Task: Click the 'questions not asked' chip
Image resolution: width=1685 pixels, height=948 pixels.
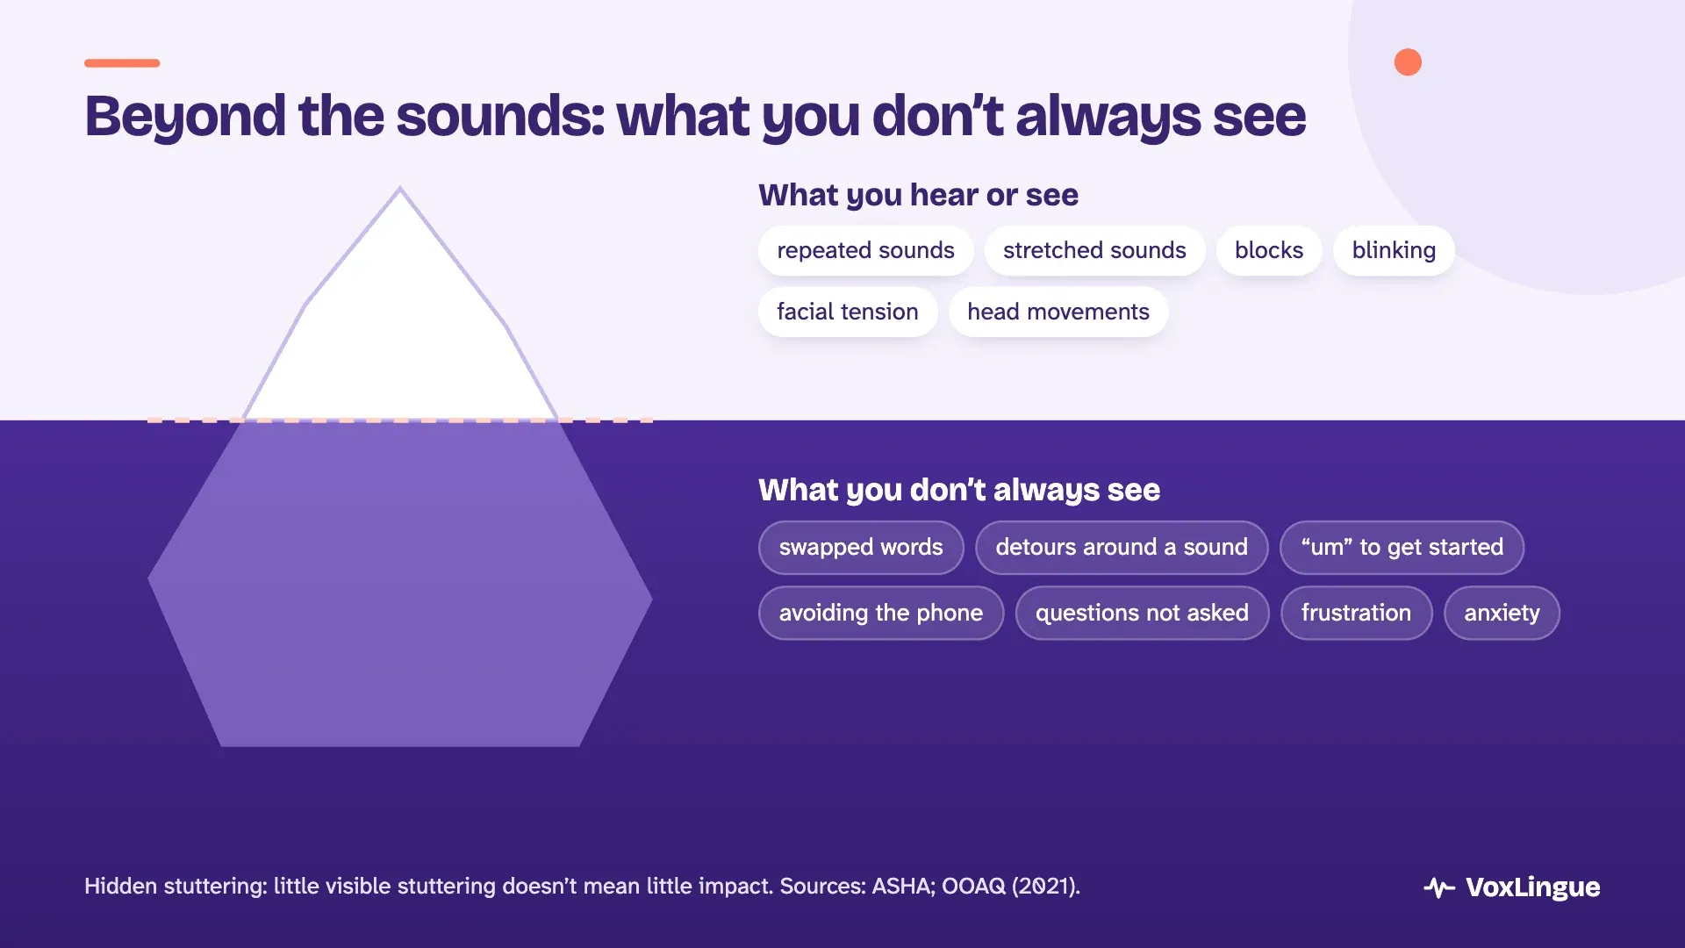Action: [1142, 613]
